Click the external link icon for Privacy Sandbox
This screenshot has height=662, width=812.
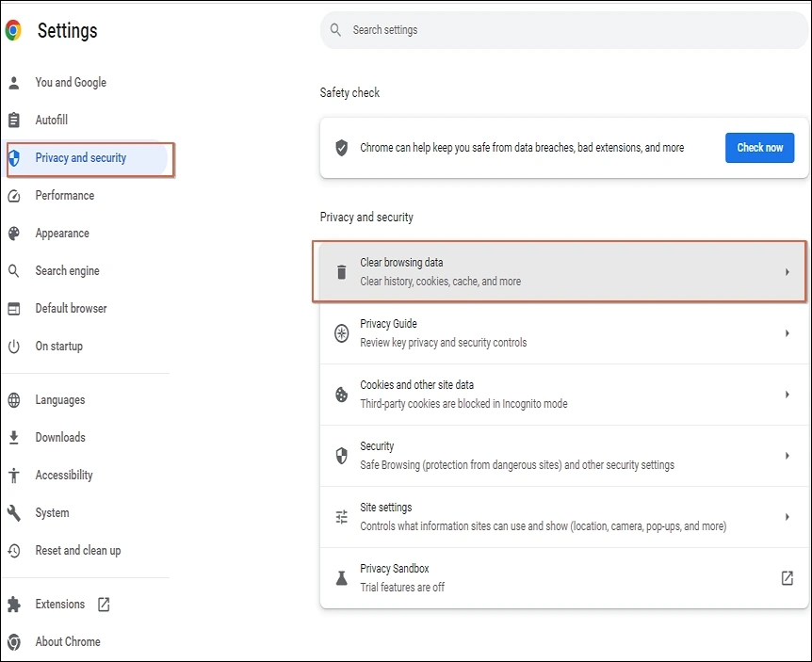[x=788, y=578]
